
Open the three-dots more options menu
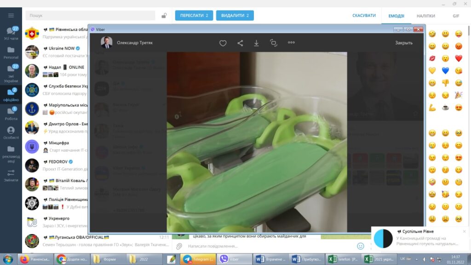pyautogui.click(x=291, y=43)
